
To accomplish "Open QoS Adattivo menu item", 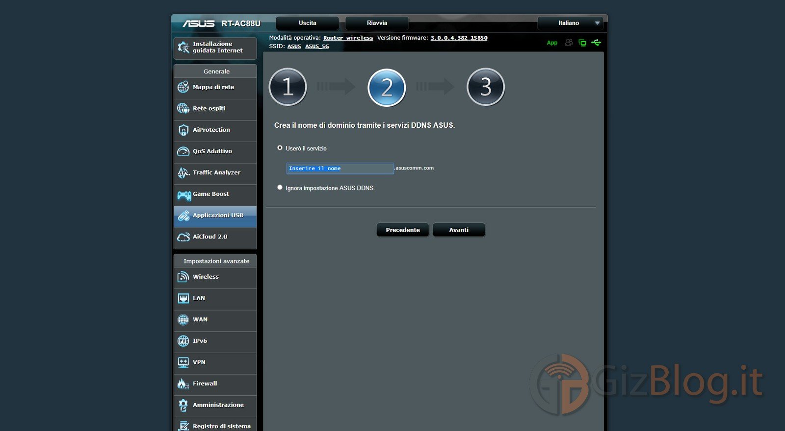I will 215,151.
